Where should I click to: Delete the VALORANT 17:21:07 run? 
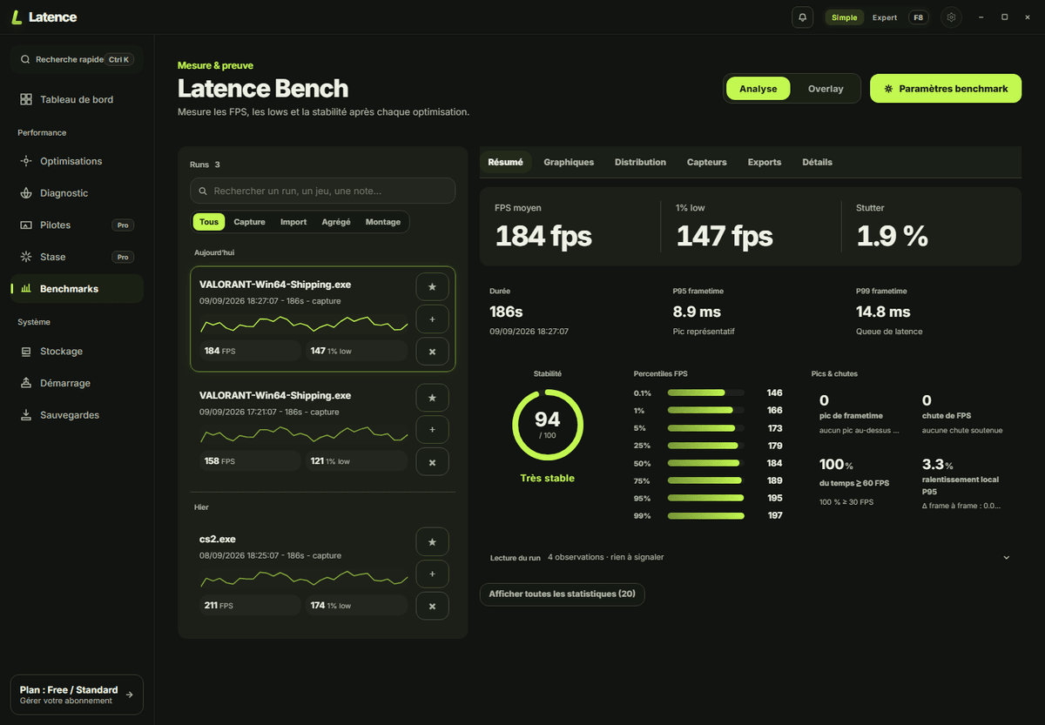[x=432, y=461]
